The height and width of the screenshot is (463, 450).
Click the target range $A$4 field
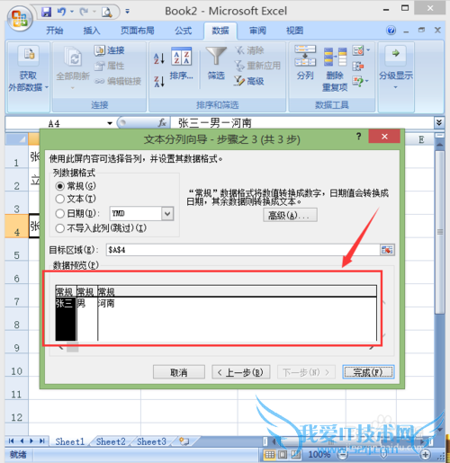coord(243,250)
